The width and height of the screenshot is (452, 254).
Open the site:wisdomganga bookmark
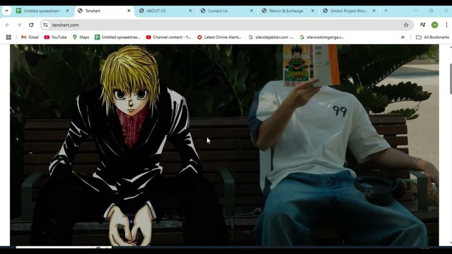coord(322,37)
